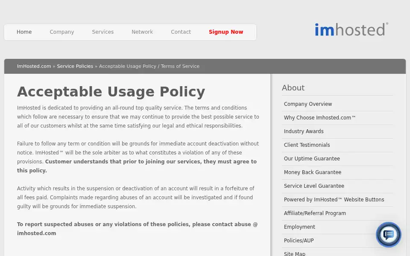
Task: Open the Site Map link
Action: pyautogui.click(x=294, y=253)
